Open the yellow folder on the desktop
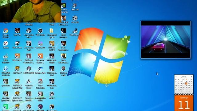Screen dimensions: 197x111 [52, 33]
